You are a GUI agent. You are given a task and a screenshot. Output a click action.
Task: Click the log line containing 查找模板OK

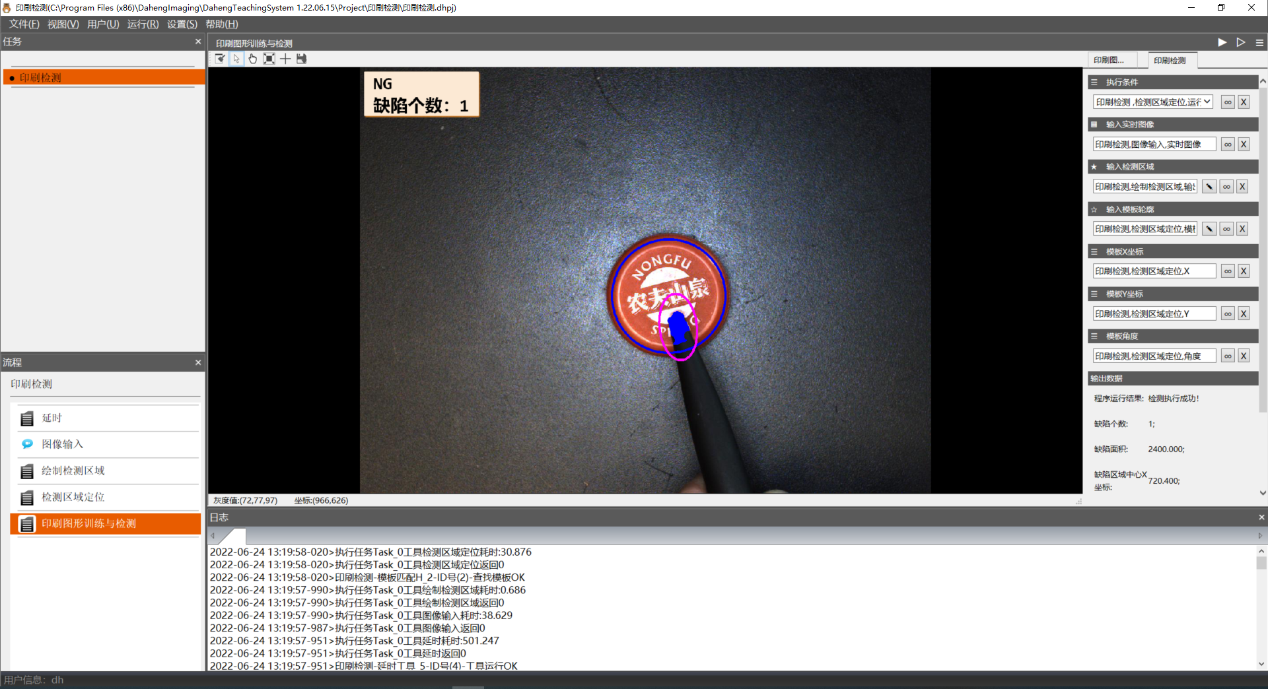367,577
